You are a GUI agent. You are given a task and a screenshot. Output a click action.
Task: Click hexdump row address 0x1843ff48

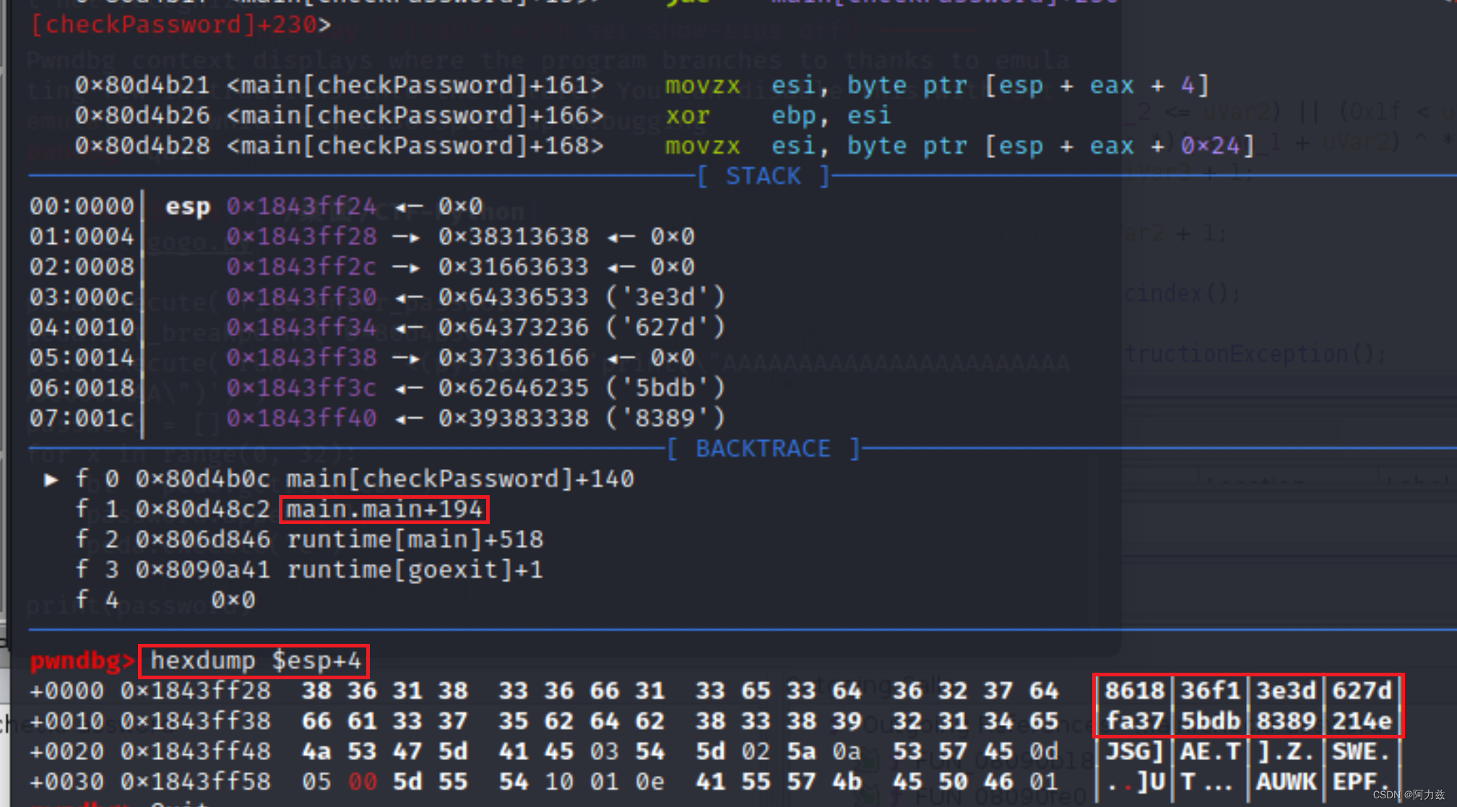click(x=196, y=751)
